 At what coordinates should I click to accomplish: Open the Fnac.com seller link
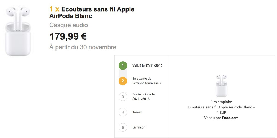230,118
